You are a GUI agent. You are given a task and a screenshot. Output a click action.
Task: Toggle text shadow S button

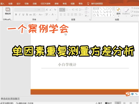coord(27,14)
